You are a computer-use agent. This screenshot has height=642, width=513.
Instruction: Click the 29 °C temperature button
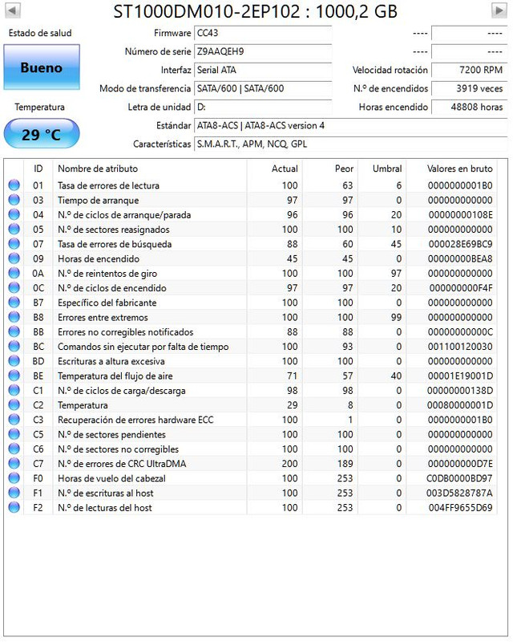[x=42, y=134]
